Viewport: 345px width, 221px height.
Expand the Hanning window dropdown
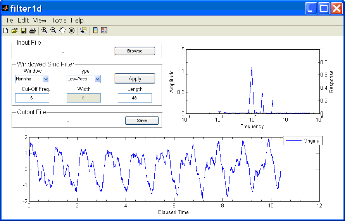click(46, 79)
